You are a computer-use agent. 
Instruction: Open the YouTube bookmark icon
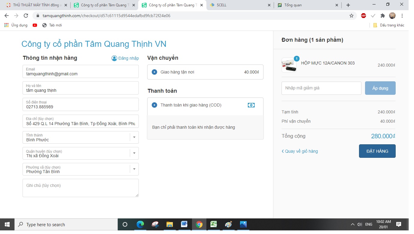point(35,25)
